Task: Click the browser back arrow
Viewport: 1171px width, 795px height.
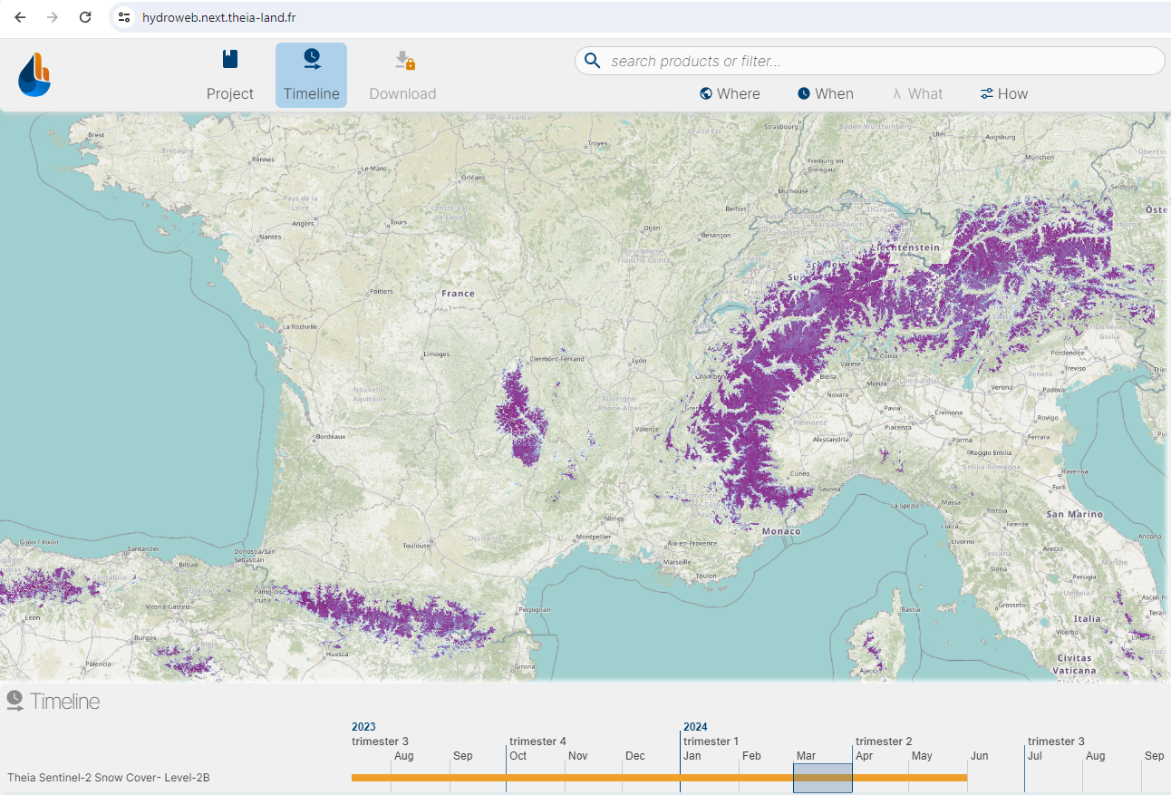Action: [20, 17]
